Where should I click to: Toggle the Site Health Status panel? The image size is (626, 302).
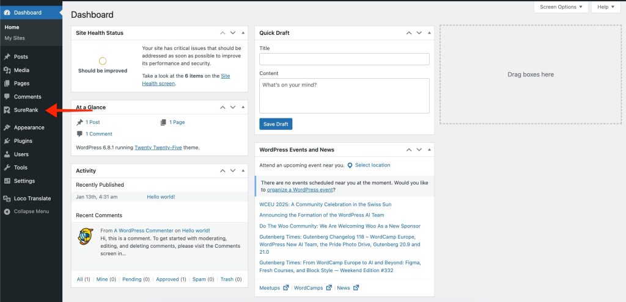(x=243, y=33)
